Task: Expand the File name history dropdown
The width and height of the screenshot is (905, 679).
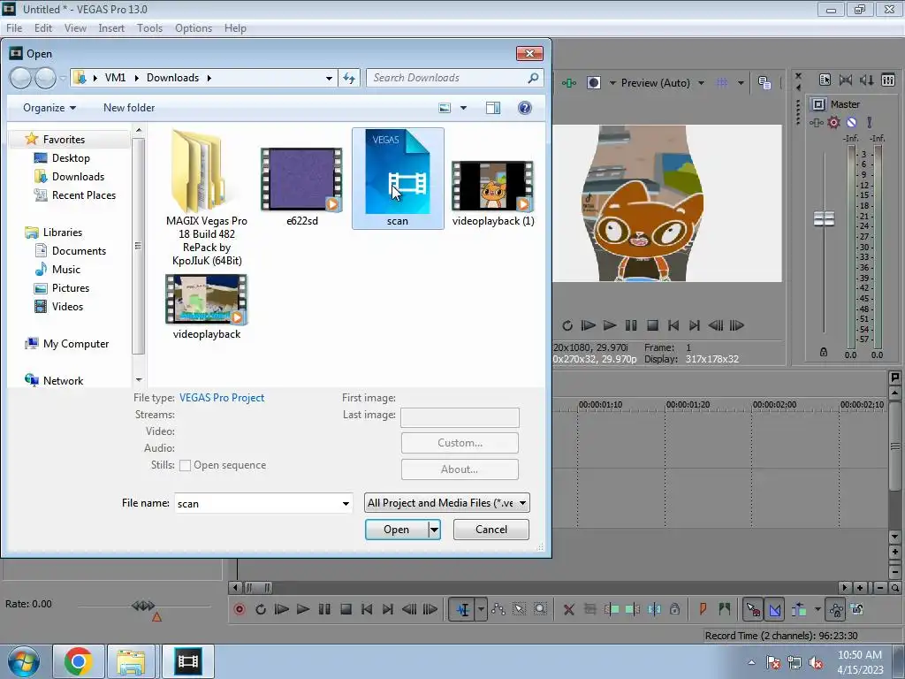Action: [x=346, y=503]
